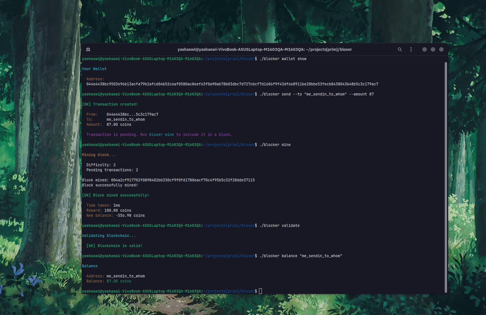Screen dimensions: 486x315
Task: Open the terminal kebab menu
Action: tap(411, 49)
